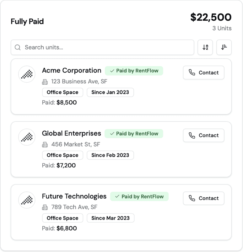This screenshot has width=243, height=252.
Task: Click Global Enterprises' logo avatar
Action: coord(27,137)
